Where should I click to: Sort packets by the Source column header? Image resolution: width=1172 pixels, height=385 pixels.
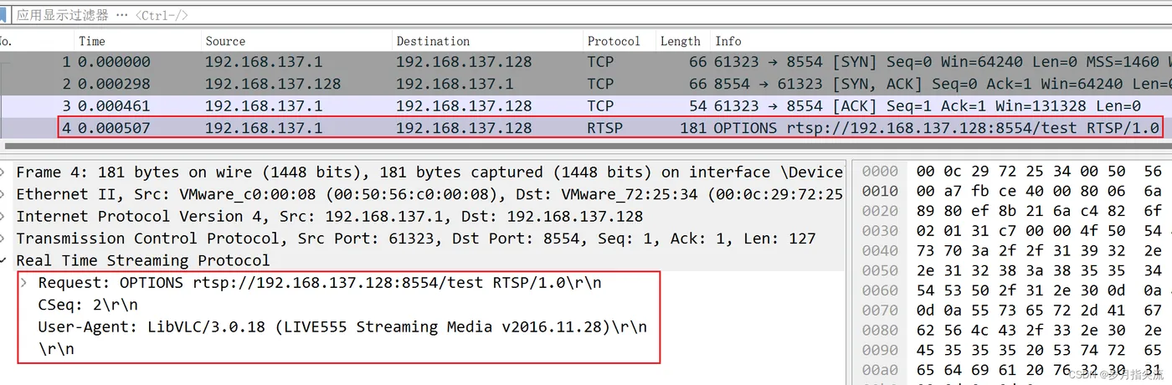tap(225, 41)
